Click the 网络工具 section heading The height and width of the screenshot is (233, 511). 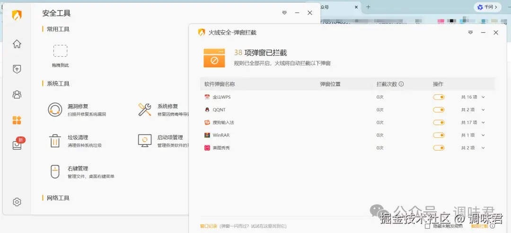click(x=58, y=198)
